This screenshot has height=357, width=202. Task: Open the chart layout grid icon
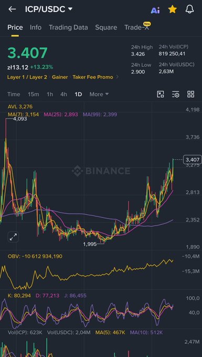(x=190, y=94)
